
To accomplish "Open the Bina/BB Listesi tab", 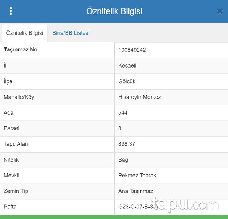I will pos(71,33).
